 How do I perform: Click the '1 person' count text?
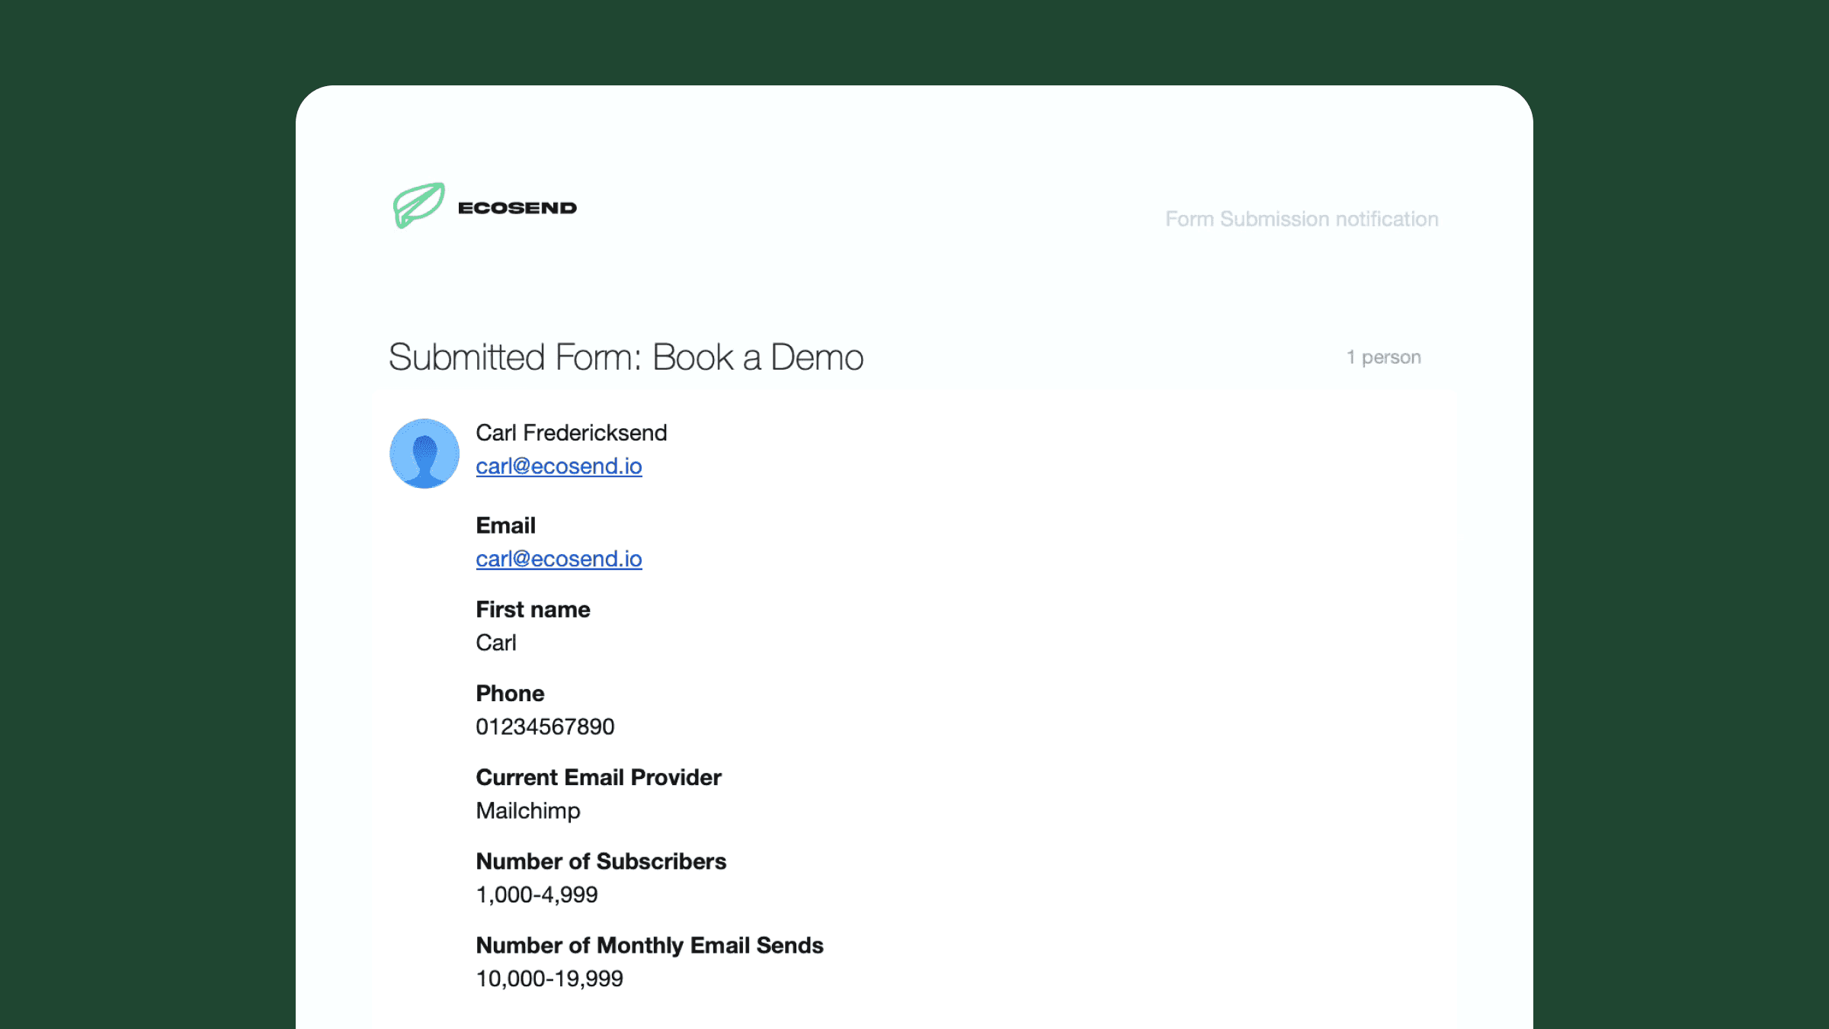1383,357
